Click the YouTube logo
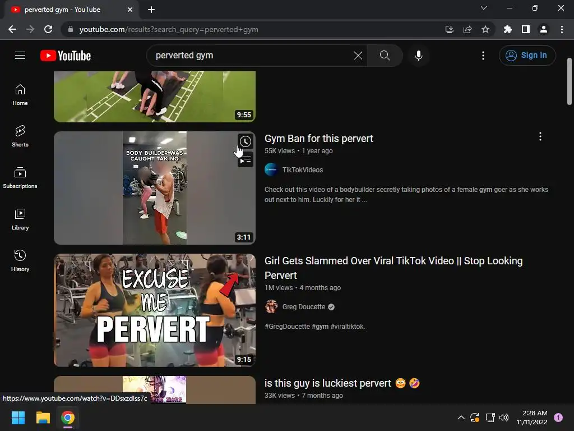574x431 pixels. tap(66, 56)
